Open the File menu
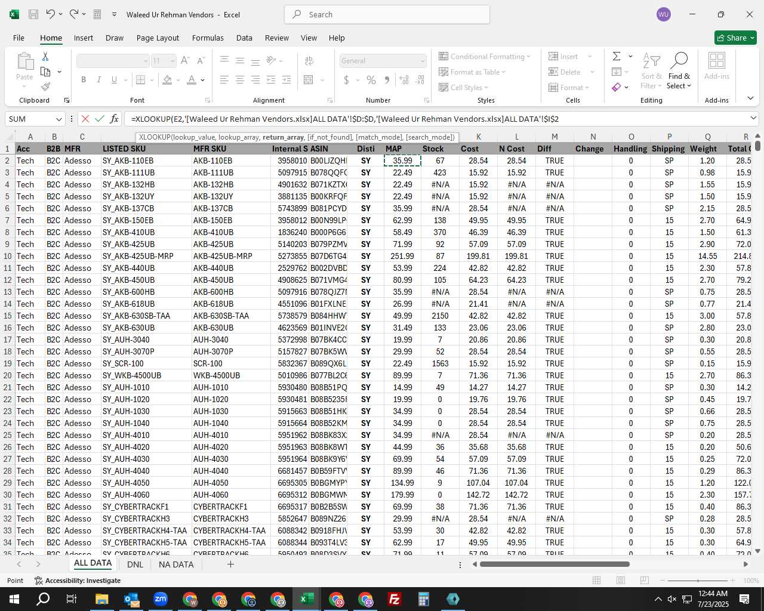 coord(19,38)
